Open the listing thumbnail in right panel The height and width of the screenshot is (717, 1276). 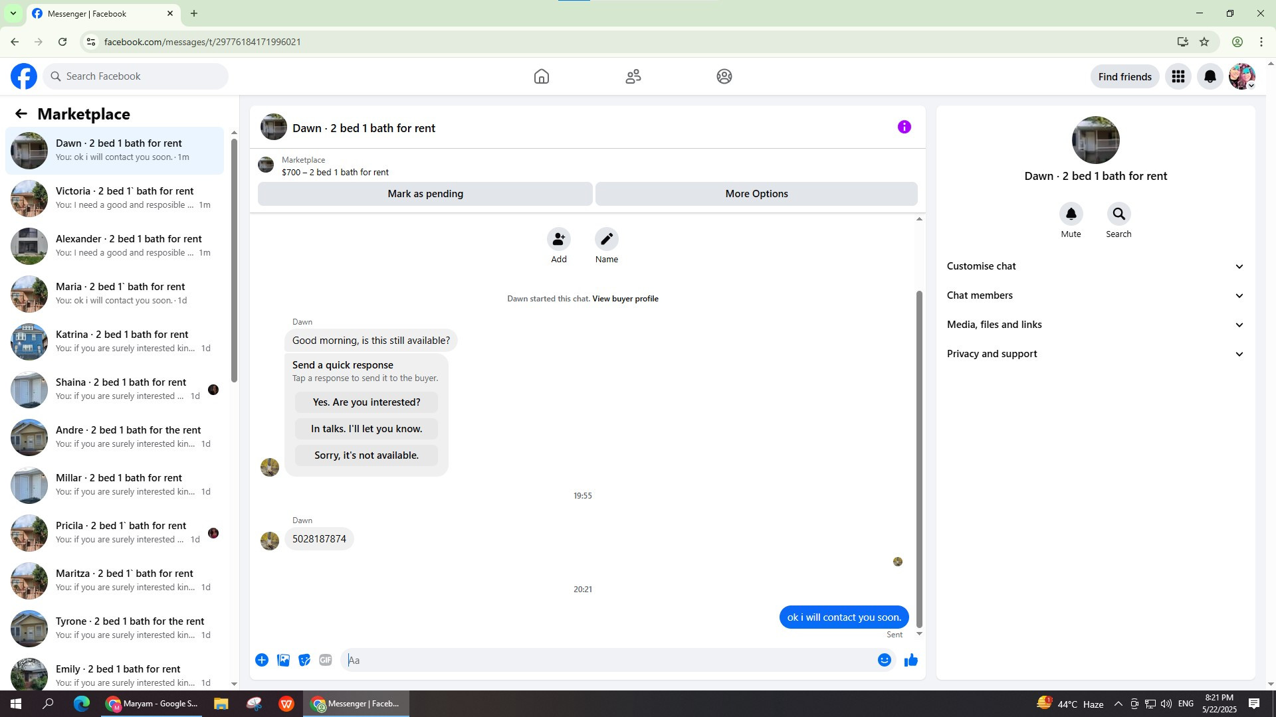(x=1096, y=140)
